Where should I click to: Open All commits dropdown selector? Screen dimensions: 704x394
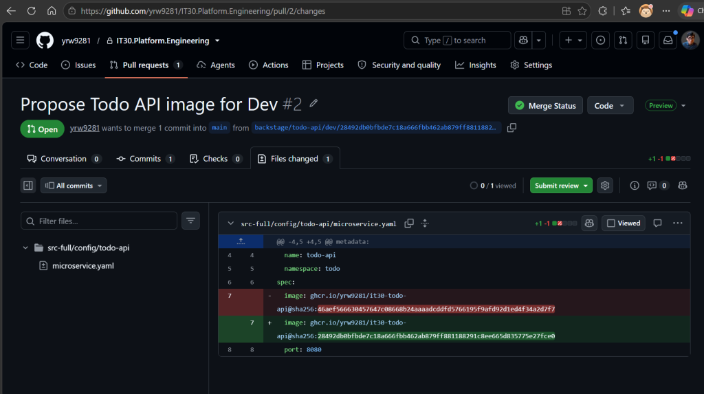[74, 186]
